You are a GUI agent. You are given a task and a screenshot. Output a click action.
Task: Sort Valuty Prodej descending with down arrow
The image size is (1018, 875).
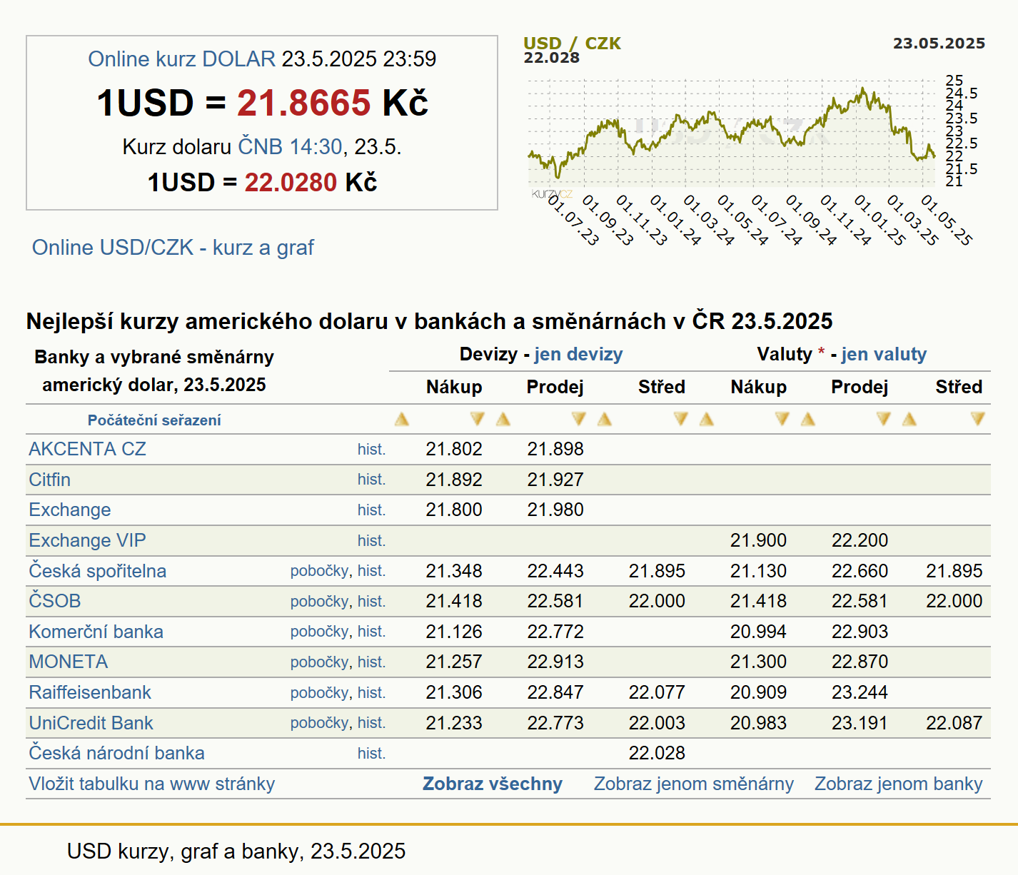[x=883, y=419]
